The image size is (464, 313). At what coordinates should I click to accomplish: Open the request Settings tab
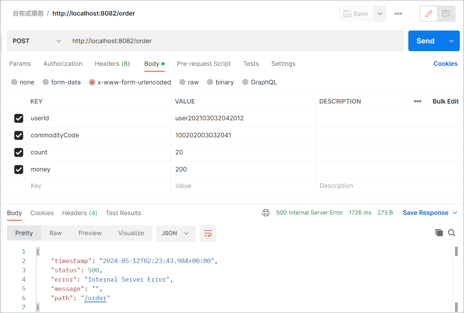click(283, 64)
